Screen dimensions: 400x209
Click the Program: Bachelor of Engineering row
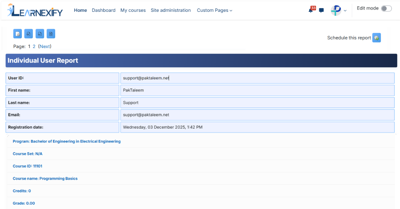tap(201, 141)
